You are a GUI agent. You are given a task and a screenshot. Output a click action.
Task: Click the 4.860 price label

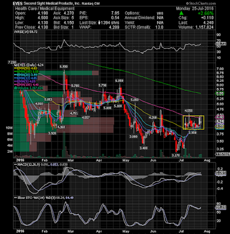click(x=39, y=104)
